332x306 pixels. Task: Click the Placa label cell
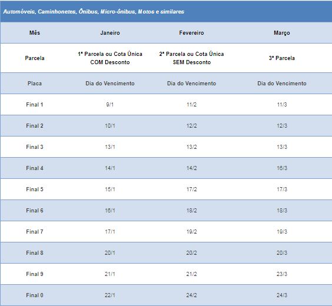pyautogui.click(x=35, y=84)
